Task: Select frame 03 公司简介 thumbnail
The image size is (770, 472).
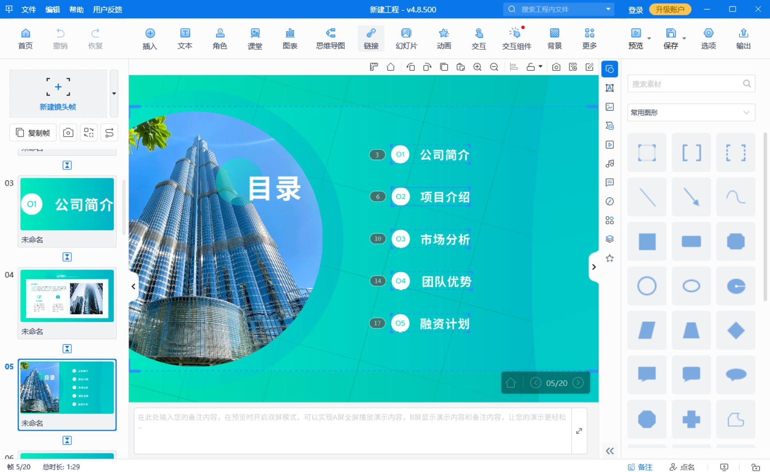Action: pos(67,204)
